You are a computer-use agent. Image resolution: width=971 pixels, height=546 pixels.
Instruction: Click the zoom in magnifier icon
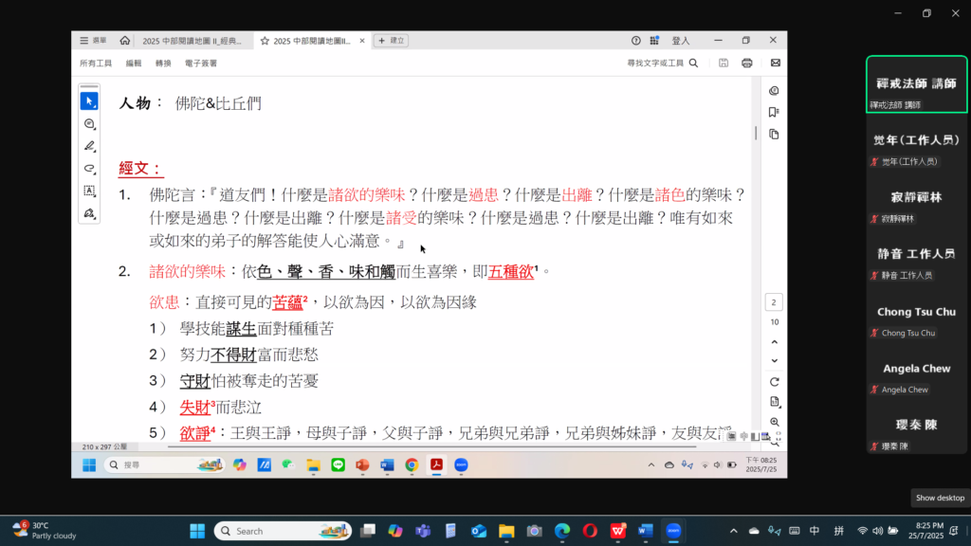[x=774, y=422]
